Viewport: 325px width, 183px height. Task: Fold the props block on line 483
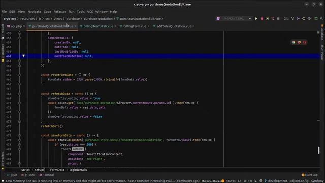pos(19,163)
